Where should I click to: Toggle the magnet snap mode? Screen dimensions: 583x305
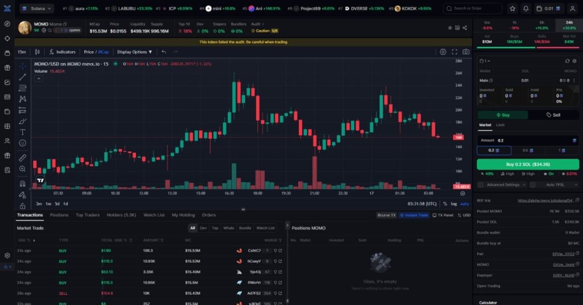pos(23,184)
